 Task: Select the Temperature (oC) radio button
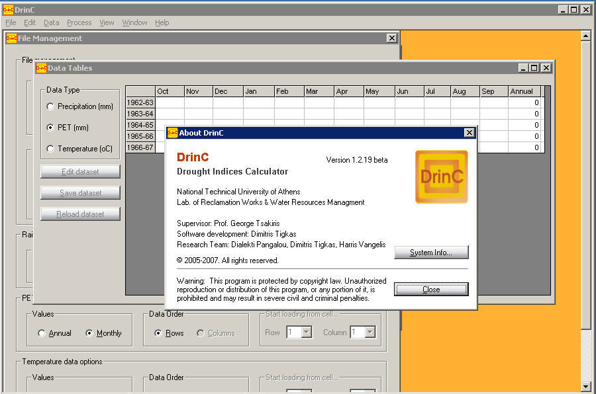tap(51, 149)
